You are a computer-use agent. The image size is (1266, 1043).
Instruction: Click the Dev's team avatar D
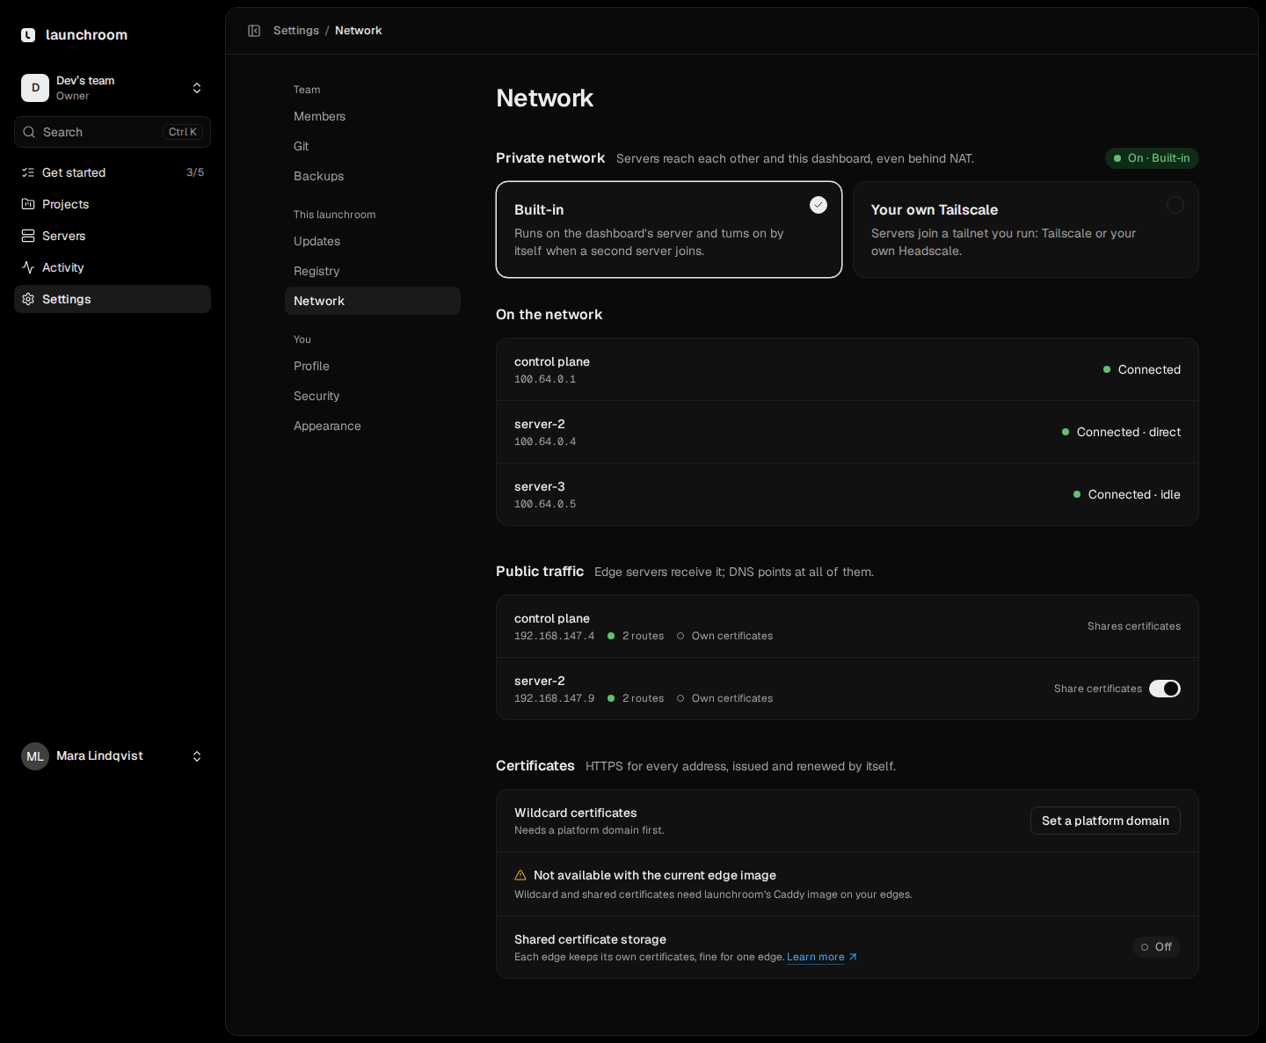(x=35, y=88)
